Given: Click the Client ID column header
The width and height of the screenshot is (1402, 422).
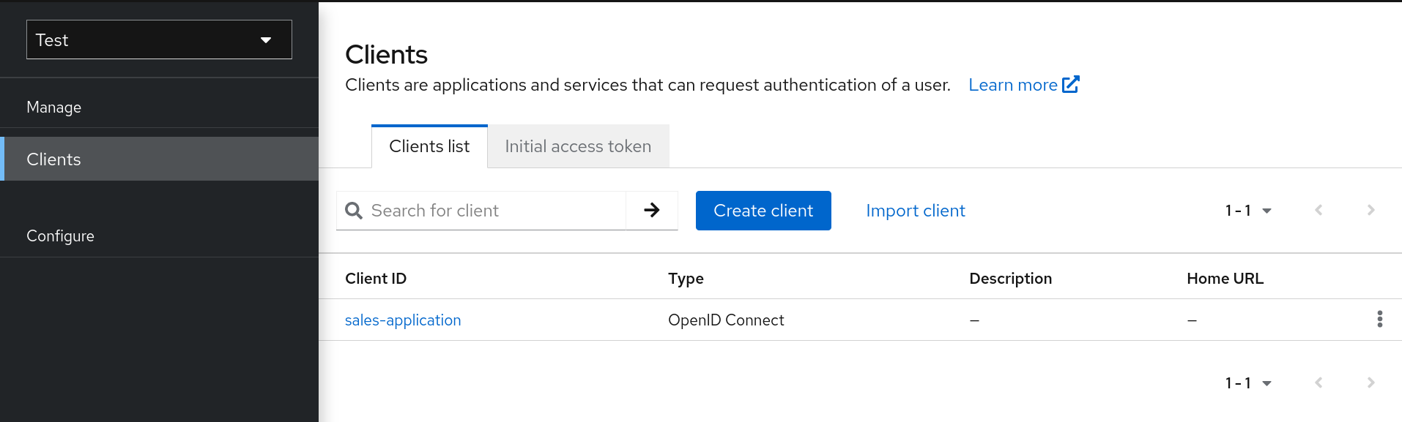Looking at the screenshot, I should pyautogui.click(x=376, y=279).
